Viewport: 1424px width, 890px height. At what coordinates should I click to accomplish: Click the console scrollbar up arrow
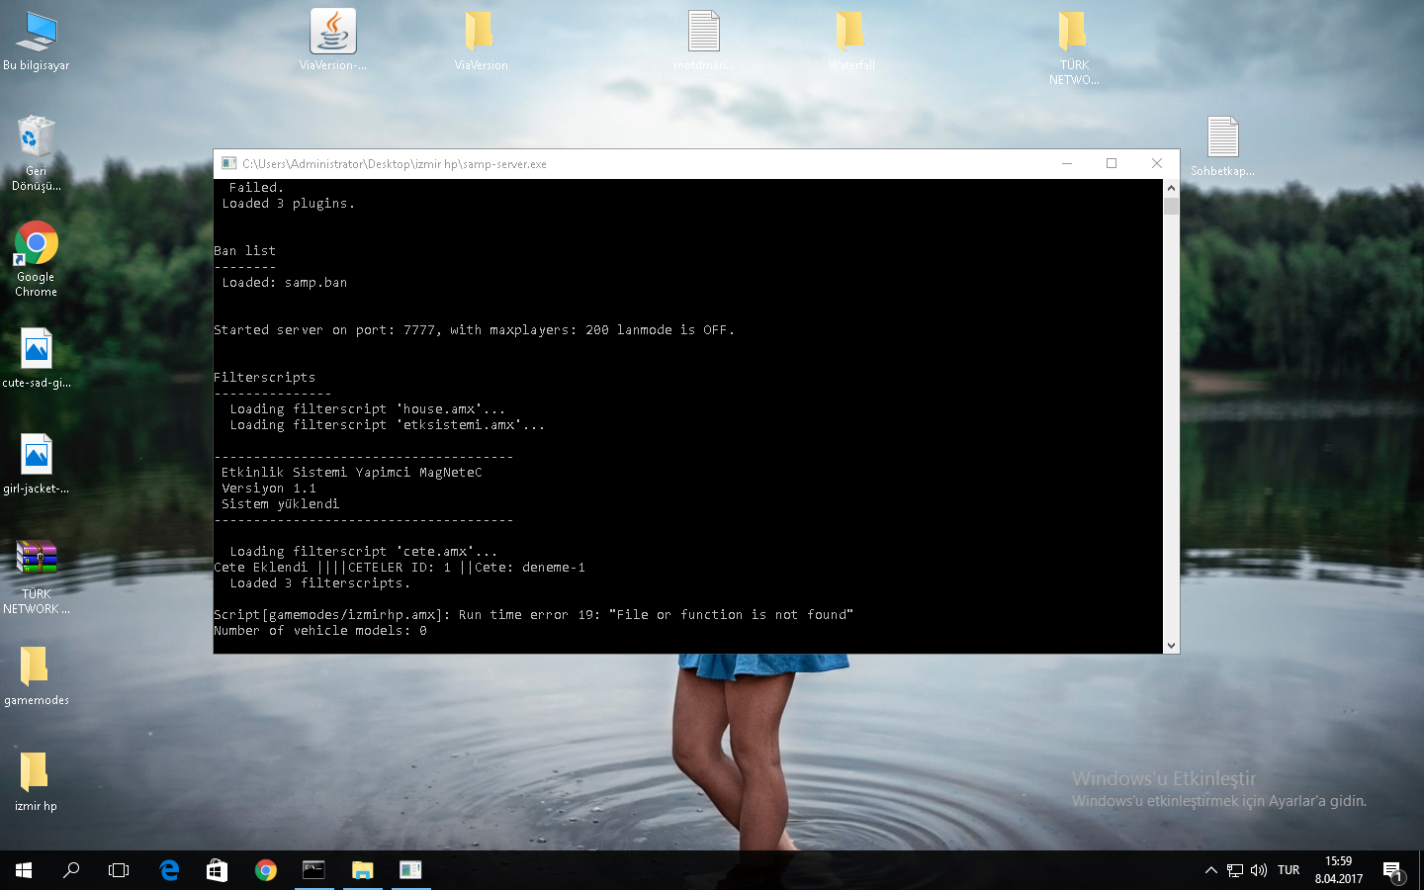[1171, 188]
